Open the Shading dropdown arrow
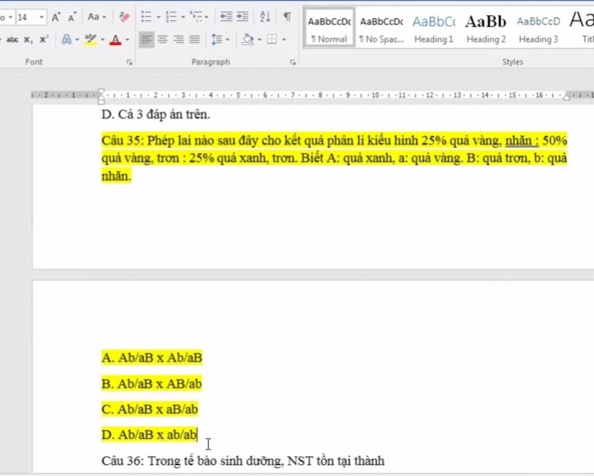Viewport: 594px width, 476px height. (x=259, y=39)
